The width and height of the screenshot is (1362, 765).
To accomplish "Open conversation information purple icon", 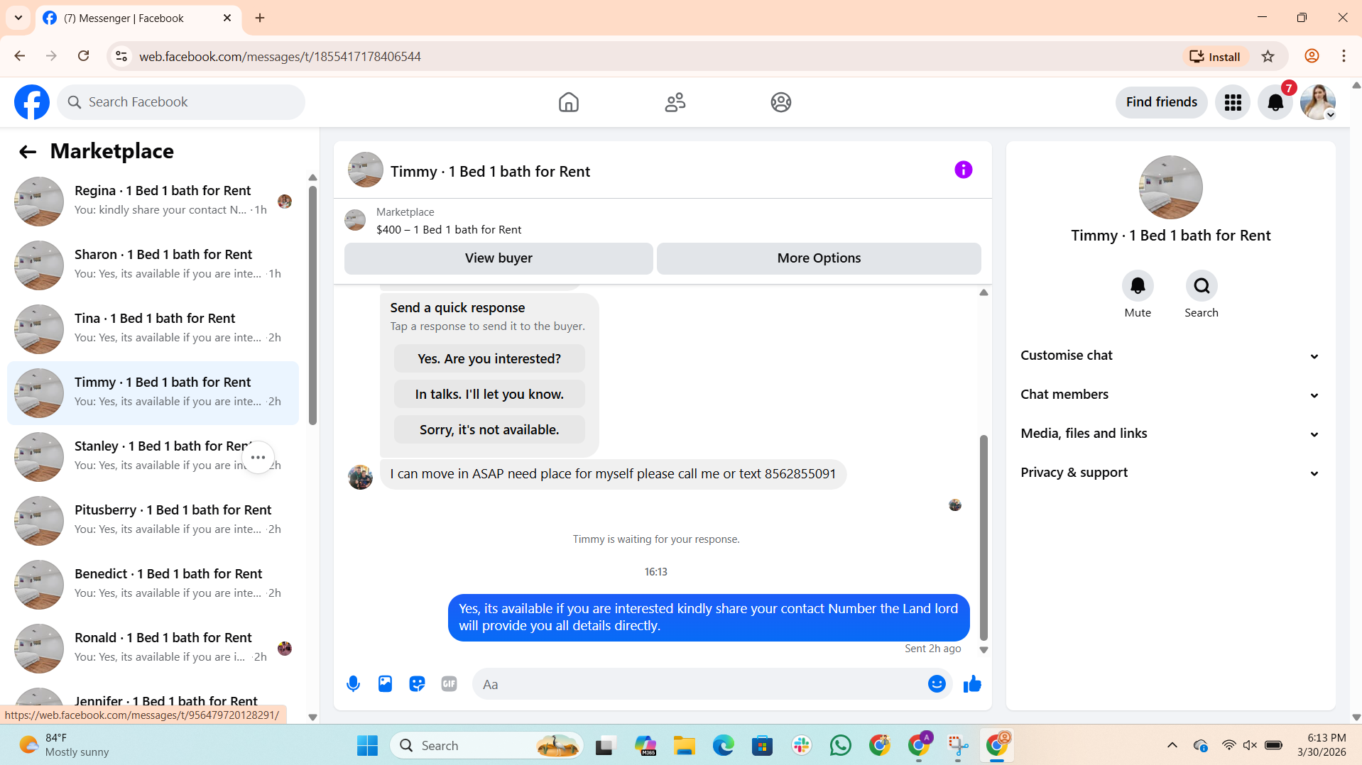I will [963, 170].
